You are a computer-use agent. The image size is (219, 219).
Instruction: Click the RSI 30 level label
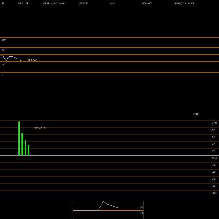pos(3,64)
